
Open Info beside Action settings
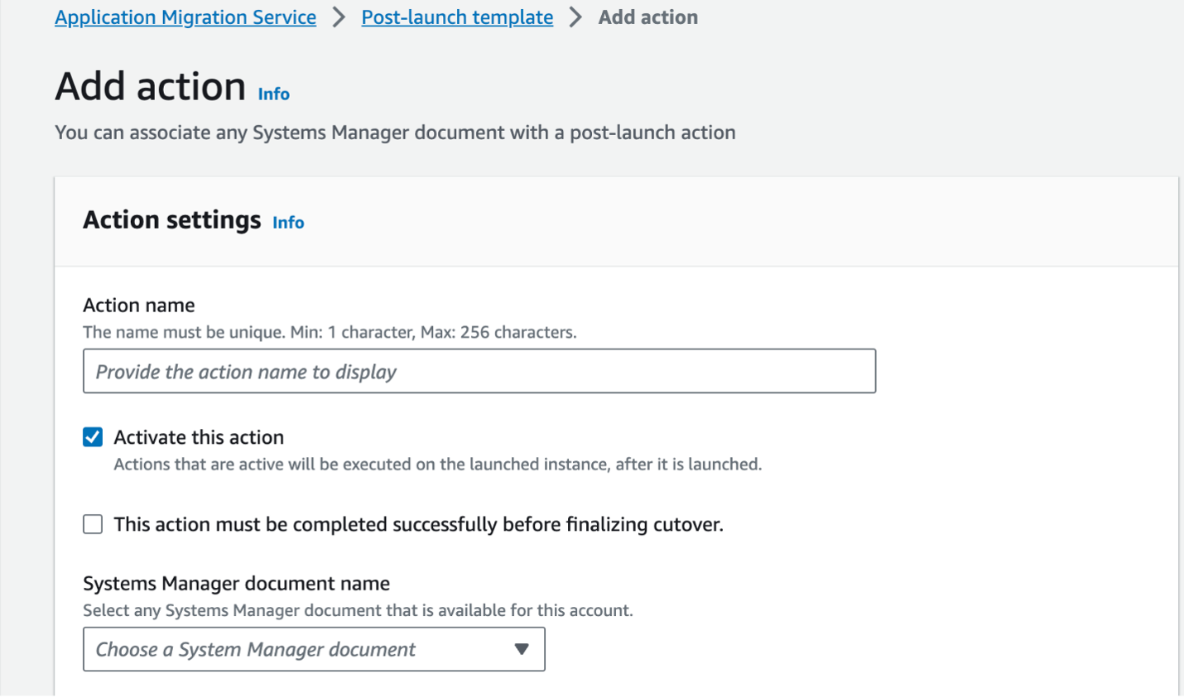[288, 223]
